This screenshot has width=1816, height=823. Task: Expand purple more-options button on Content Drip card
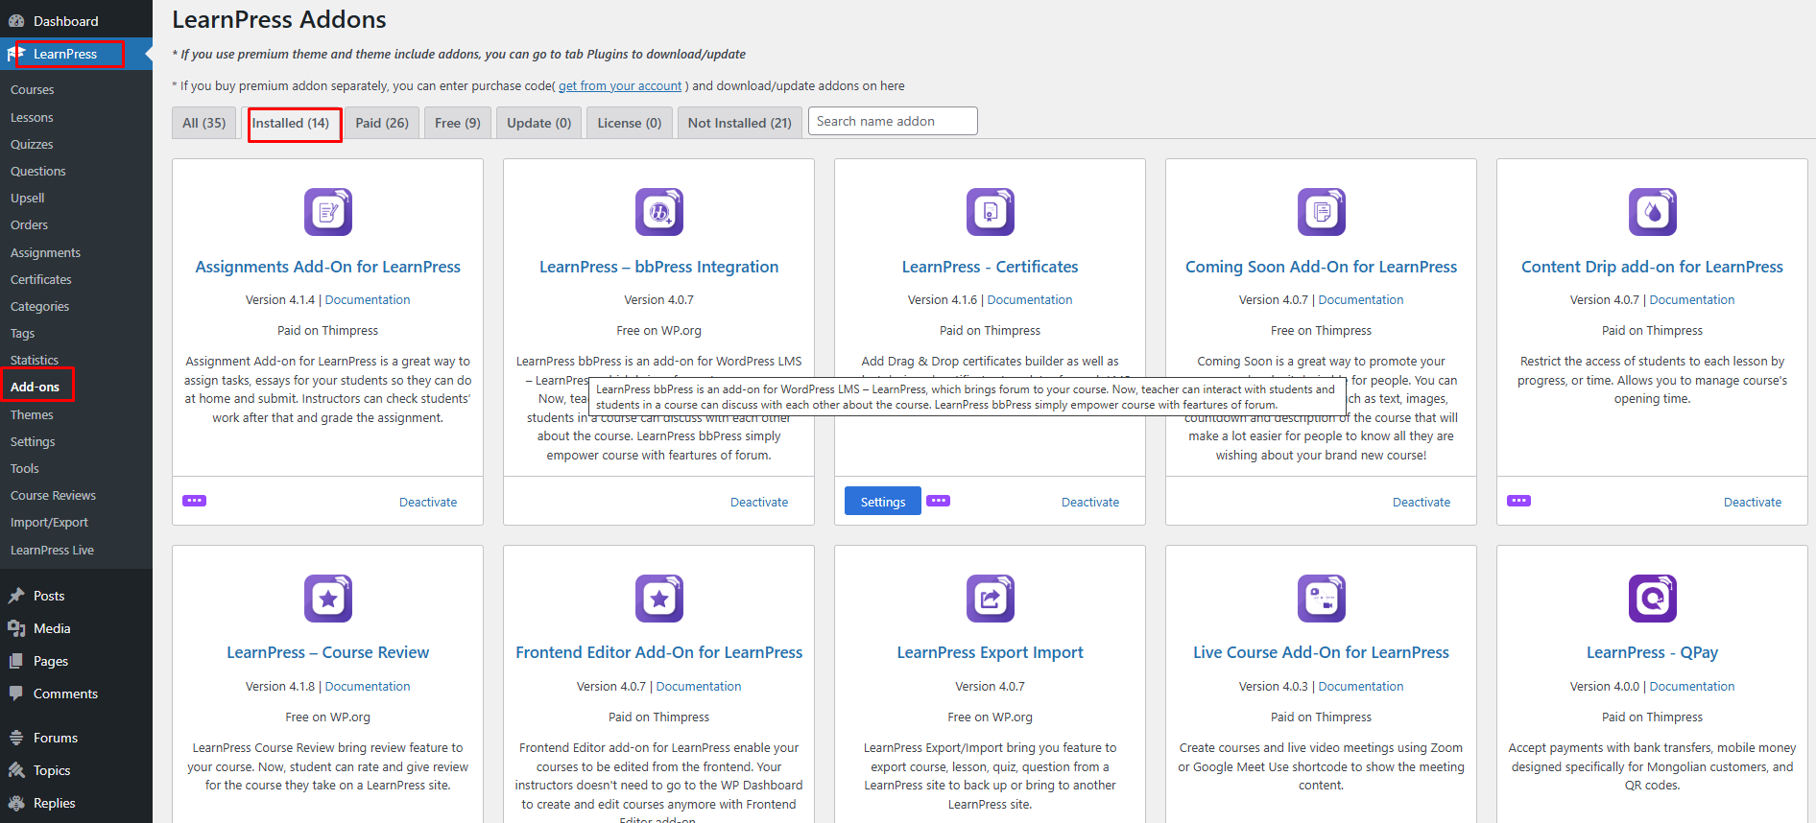1518,501
